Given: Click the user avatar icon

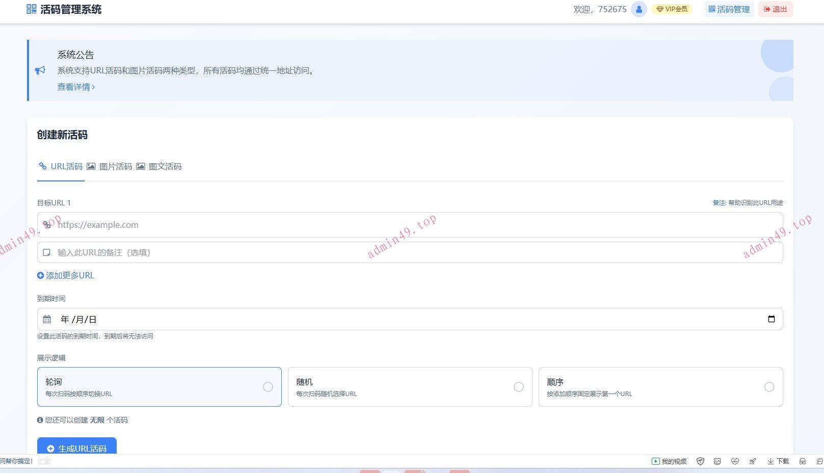Looking at the screenshot, I should coord(639,9).
